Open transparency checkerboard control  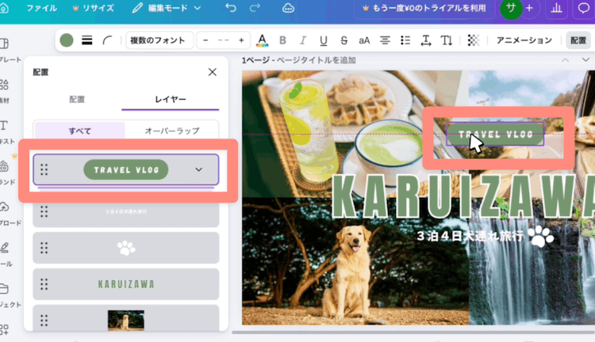(x=473, y=40)
